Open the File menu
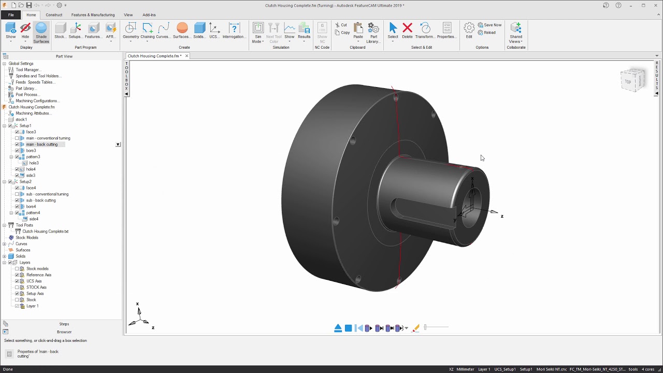The height and width of the screenshot is (373, 663). tap(11, 15)
